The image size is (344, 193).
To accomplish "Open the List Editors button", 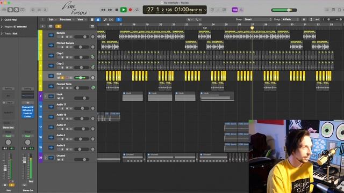I will [327, 10].
